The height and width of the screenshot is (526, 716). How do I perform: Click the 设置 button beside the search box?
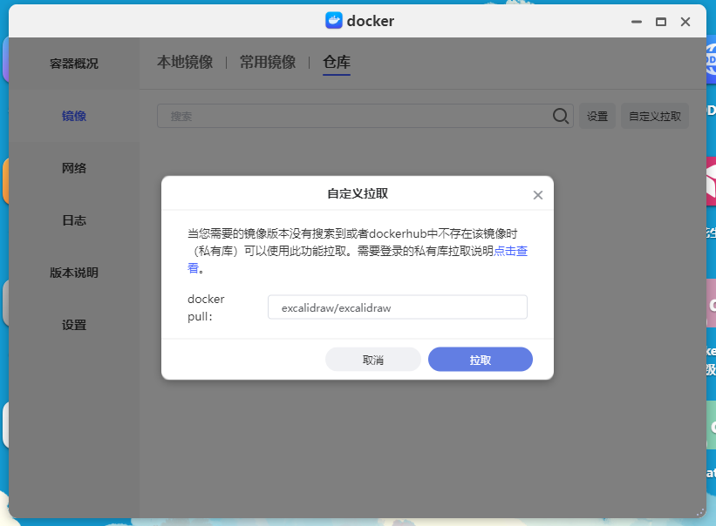pyautogui.click(x=597, y=116)
